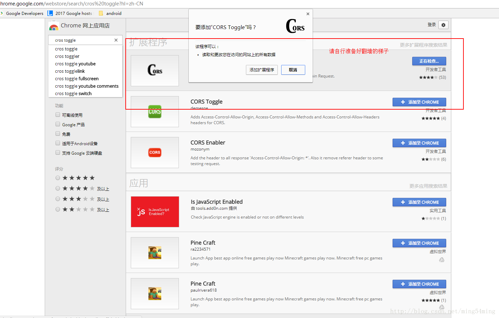Select suggestion 'cros togglelink'

85,71
